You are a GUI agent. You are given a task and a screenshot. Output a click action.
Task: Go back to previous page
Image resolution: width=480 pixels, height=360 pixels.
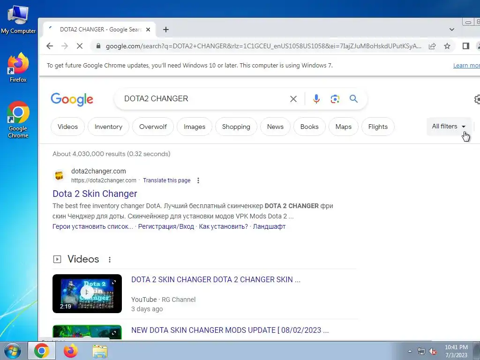click(50, 46)
